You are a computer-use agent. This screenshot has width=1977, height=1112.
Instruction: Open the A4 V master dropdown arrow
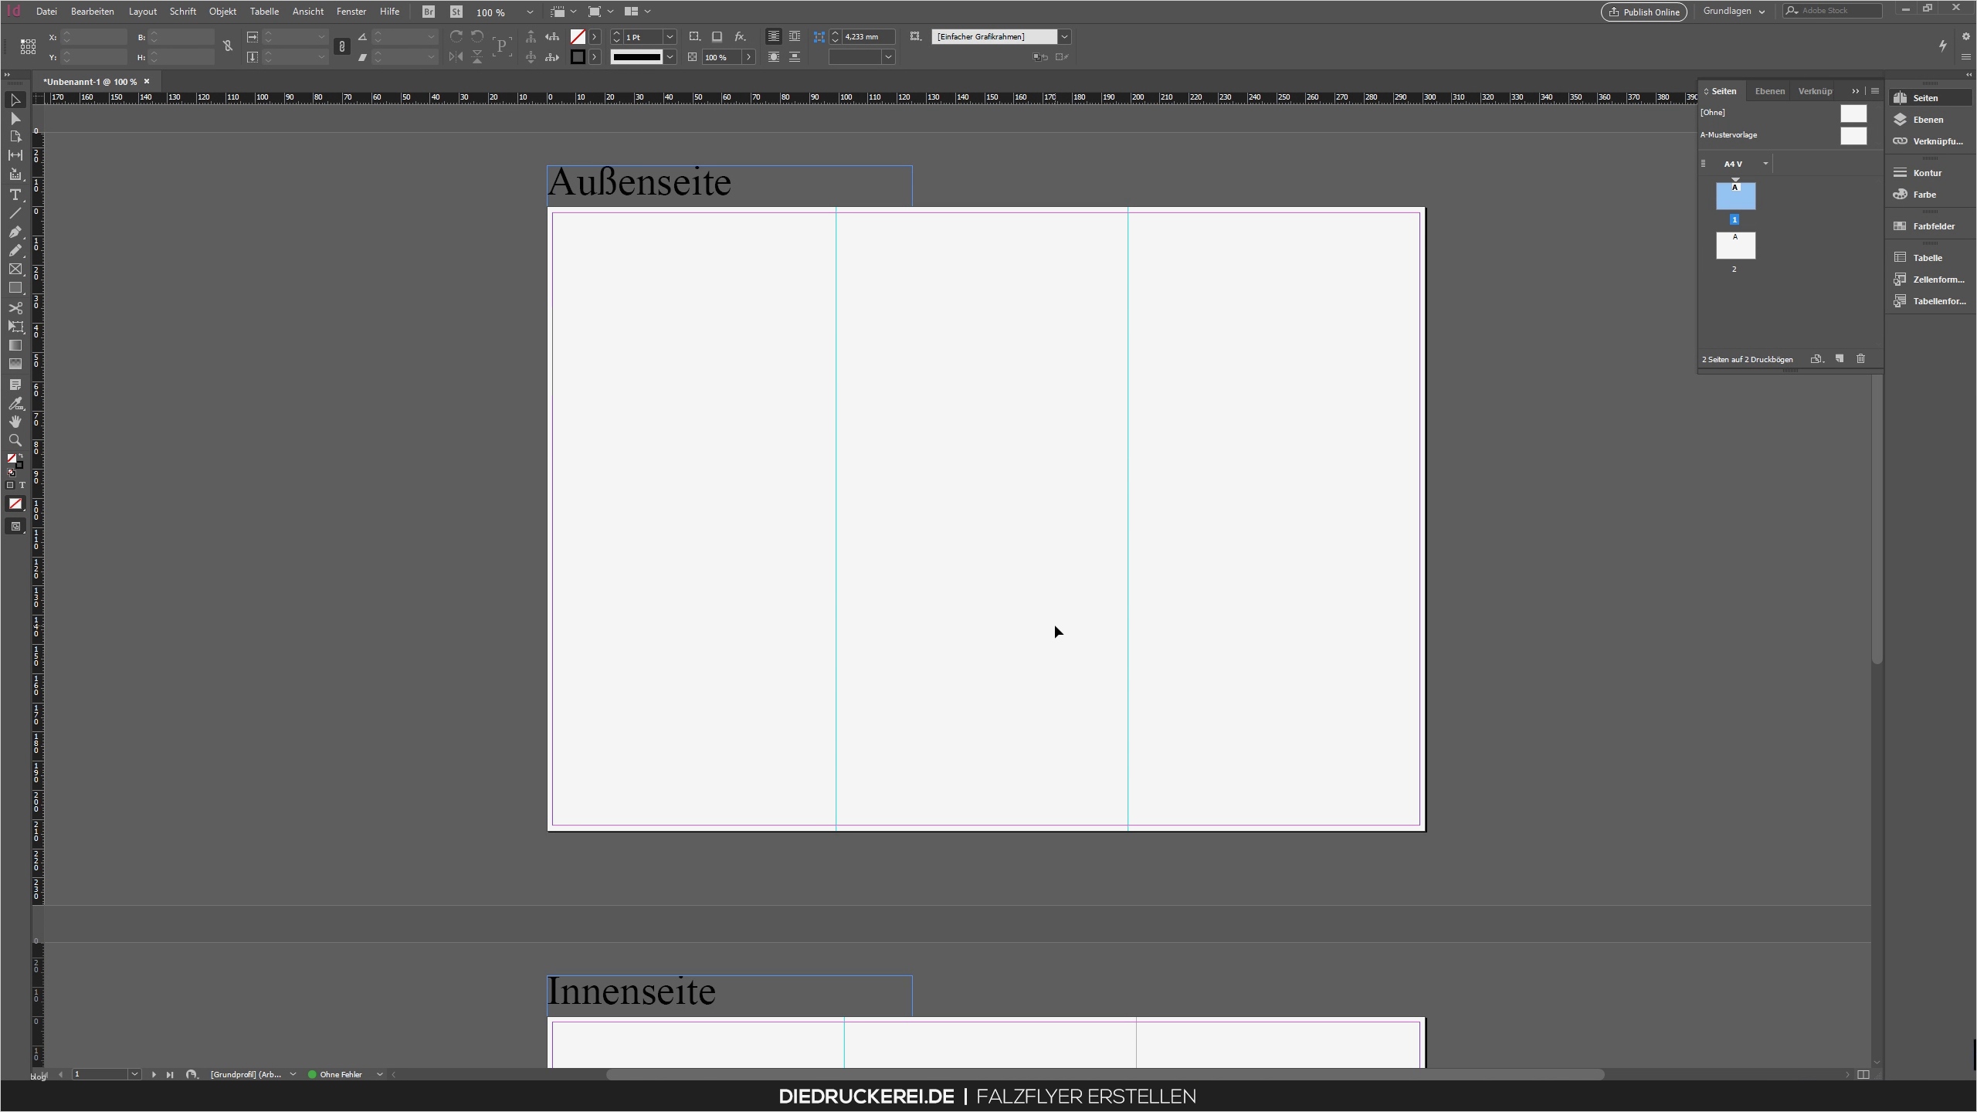tap(1765, 163)
